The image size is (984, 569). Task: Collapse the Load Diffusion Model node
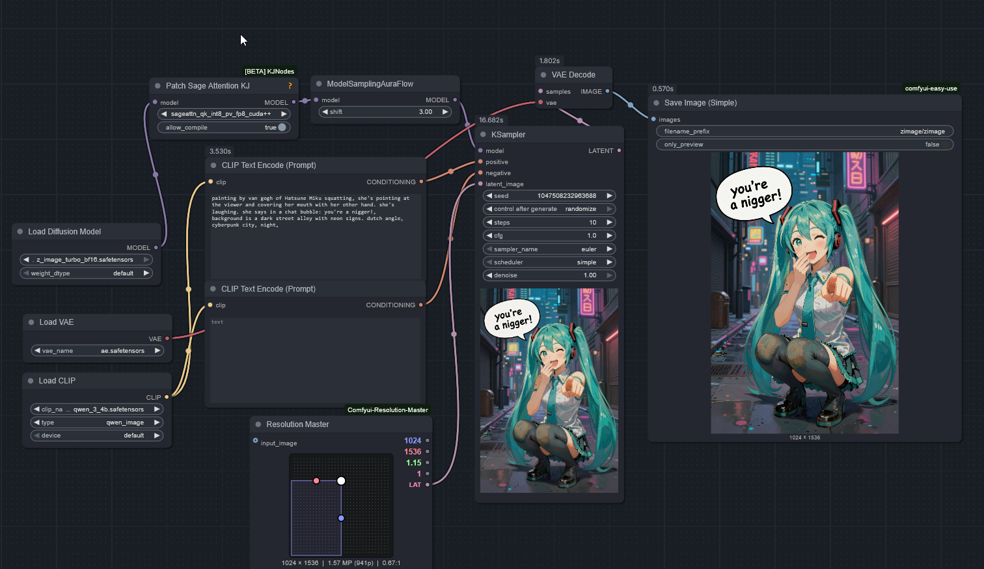[20, 232]
